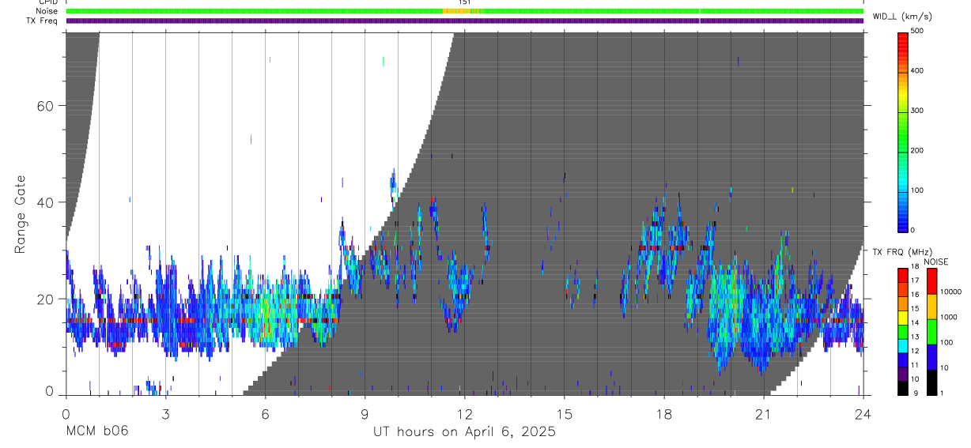Click the 24 UT hour tick label
The image size is (971, 448).
[863, 414]
